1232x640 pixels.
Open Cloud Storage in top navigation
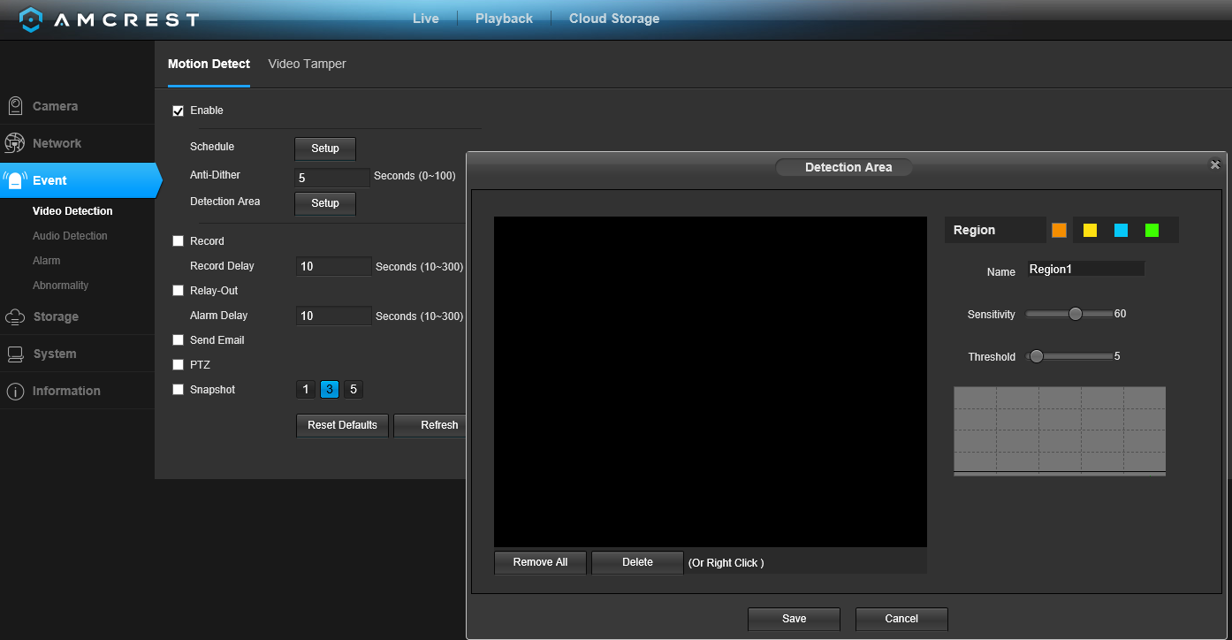click(x=614, y=19)
